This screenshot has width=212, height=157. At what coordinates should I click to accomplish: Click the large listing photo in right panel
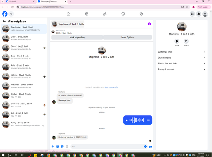tap(181, 27)
